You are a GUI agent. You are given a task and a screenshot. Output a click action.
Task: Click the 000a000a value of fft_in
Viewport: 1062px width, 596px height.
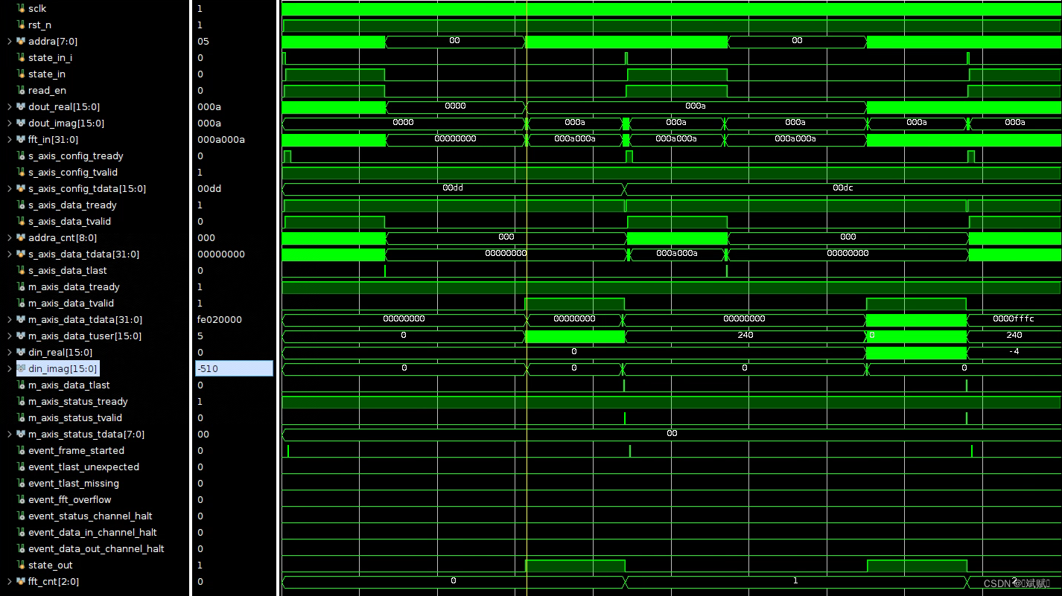coord(221,140)
